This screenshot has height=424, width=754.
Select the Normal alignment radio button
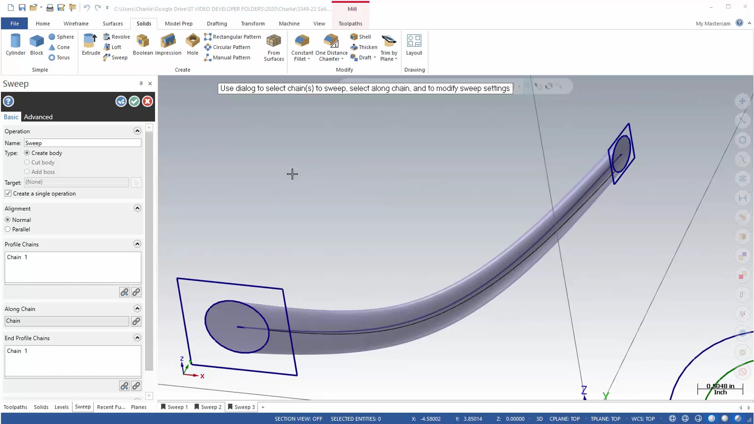point(8,219)
